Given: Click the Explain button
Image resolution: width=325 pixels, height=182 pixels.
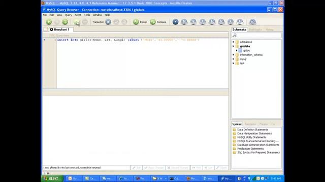Looking at the screenshot, I should [x=140, y=22].
